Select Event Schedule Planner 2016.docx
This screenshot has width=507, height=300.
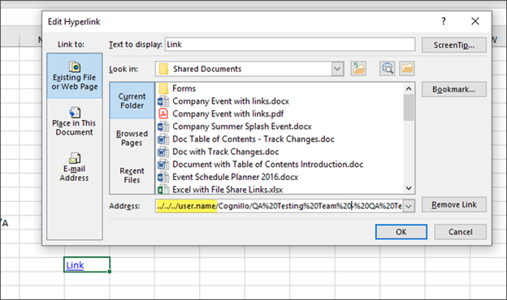pos(235,177)
